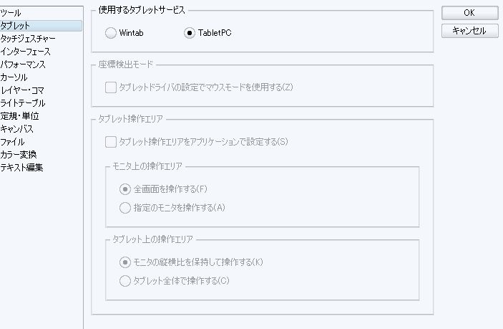Select 全画面を操作する radio option
This screenshot has height=329, width=503.
(x=125, y=189)
